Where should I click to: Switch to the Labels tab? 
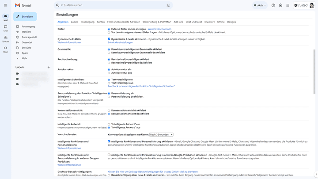(75, 22)
